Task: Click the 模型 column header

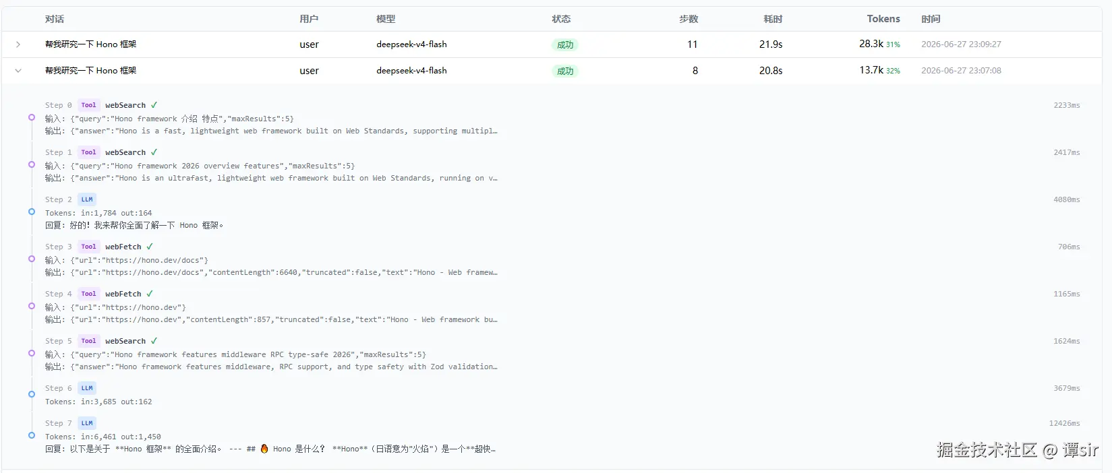Action: click(x=386, y=19)
